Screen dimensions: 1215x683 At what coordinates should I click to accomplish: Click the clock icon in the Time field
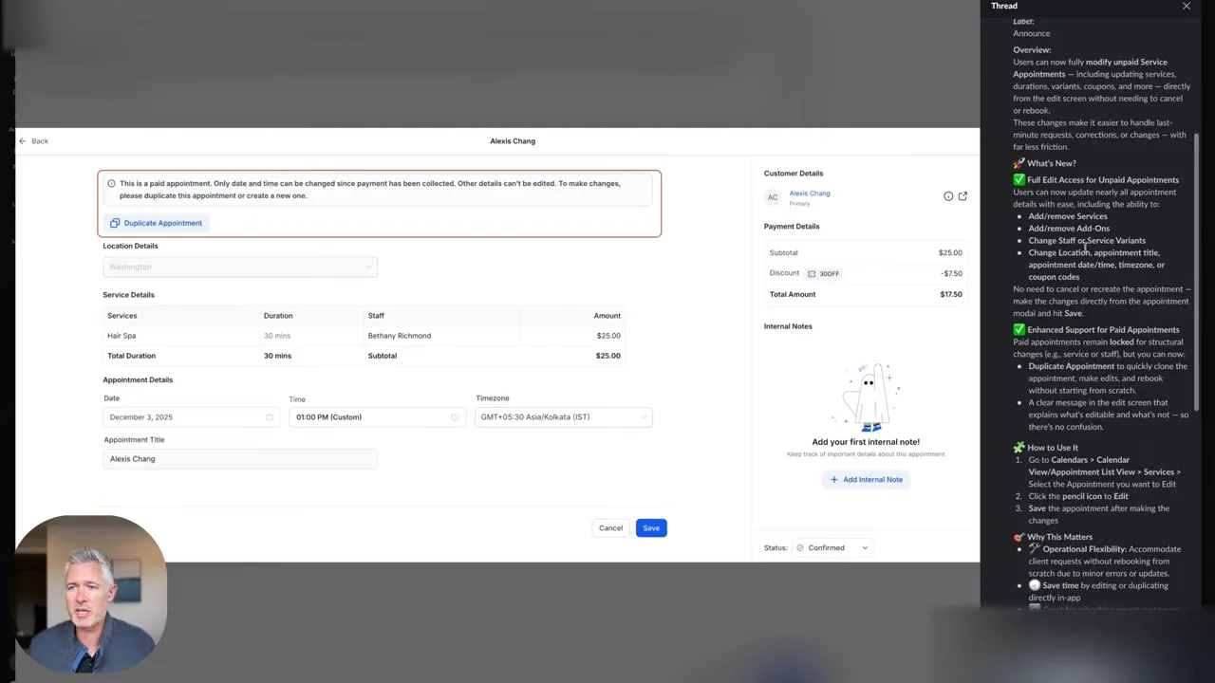[455, 417]
